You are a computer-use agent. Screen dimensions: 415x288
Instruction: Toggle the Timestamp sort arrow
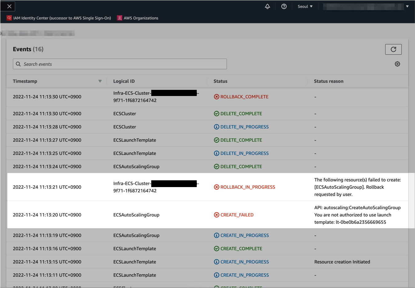tap(100, 81)
